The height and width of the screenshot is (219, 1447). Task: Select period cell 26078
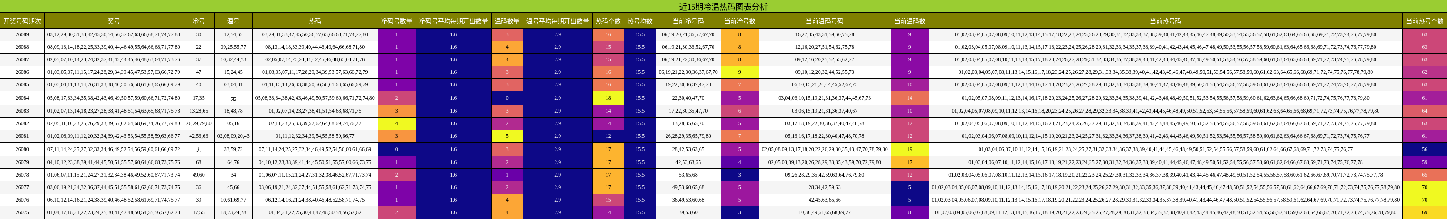22,175
